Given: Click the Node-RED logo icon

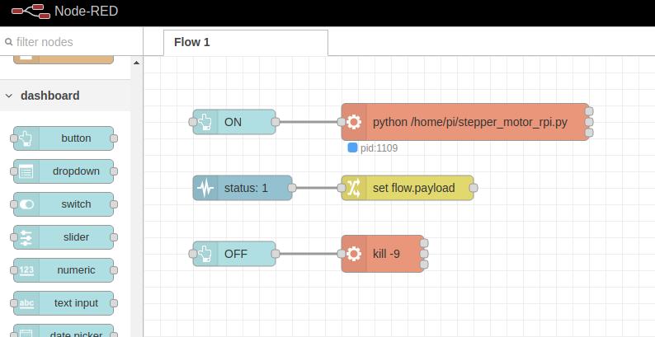Looking at the screenshot, I should coord(31,12).
